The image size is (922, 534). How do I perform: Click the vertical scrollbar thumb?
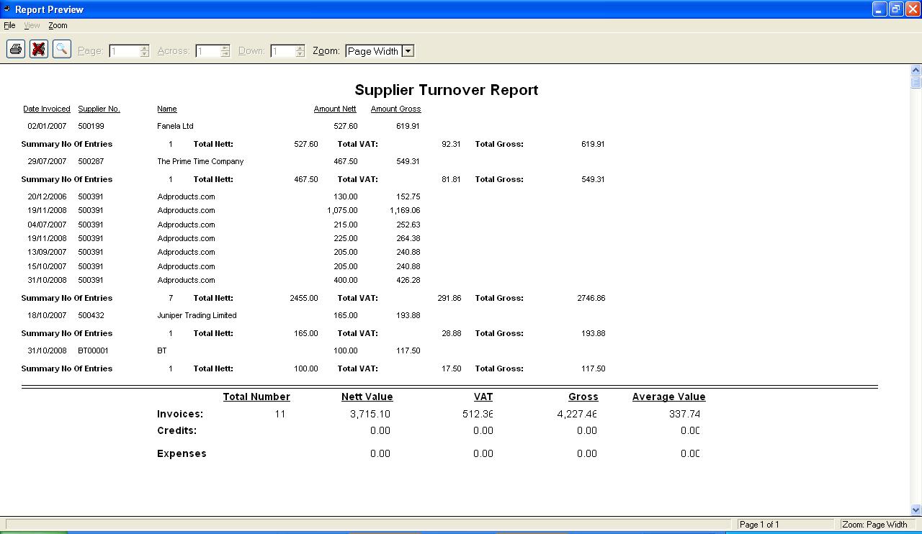pos(916,82)
